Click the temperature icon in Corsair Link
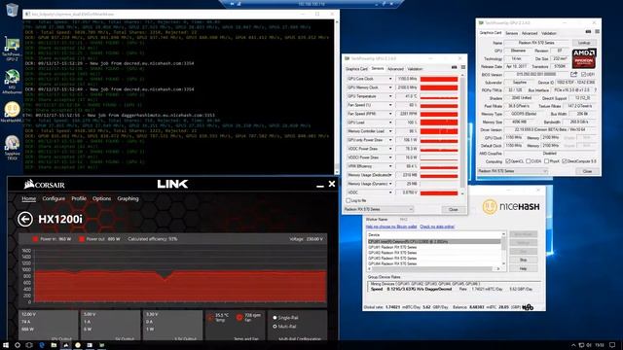The width and height of the screenshot is (623, 350). coord(210,318)
